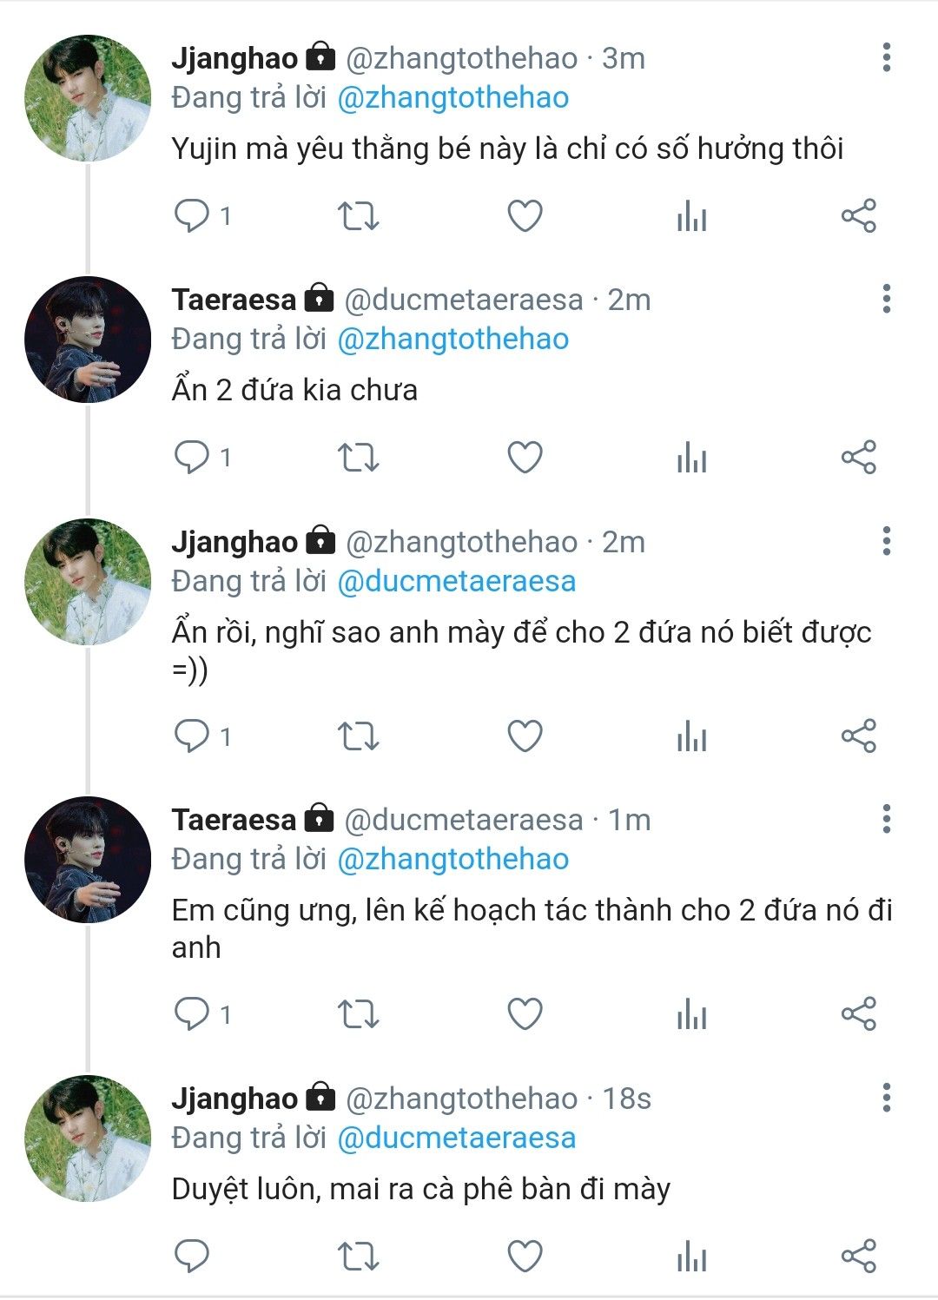This screenshot has height=1300, width=938.
Task: Retweet the 'Ẩn 2 đứa kia chưa' tweet
Action: tap(358, 457)
